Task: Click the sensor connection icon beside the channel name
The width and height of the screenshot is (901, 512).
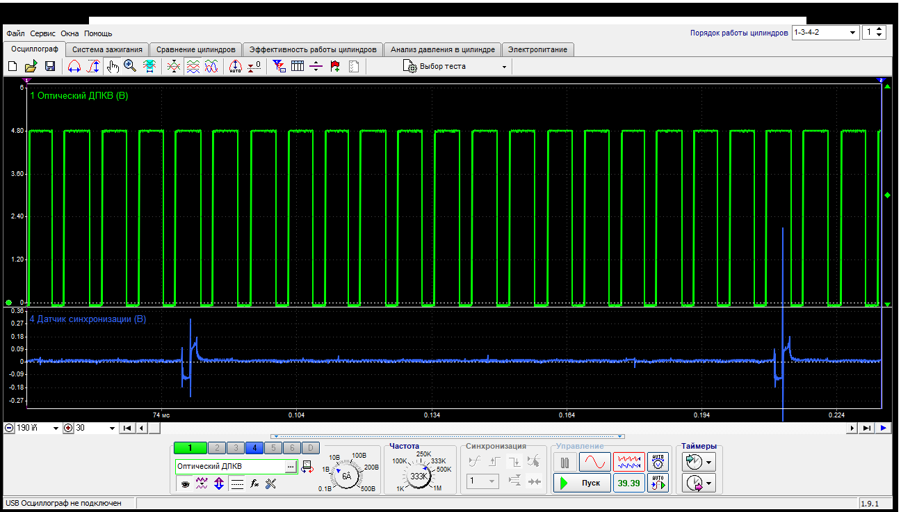Action: 308,467
